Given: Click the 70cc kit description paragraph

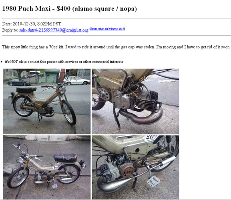Looking at the screenshot, I should pyautogui.click(x=116, y=47).
